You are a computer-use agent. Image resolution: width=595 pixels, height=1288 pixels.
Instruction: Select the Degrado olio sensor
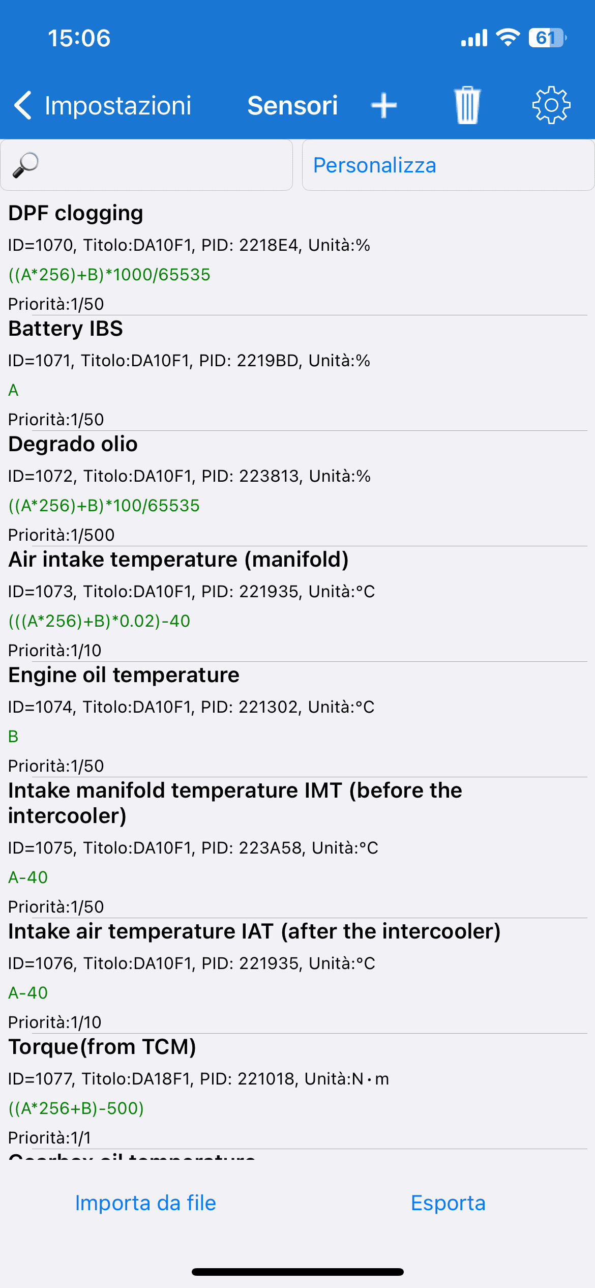point(297,488)
